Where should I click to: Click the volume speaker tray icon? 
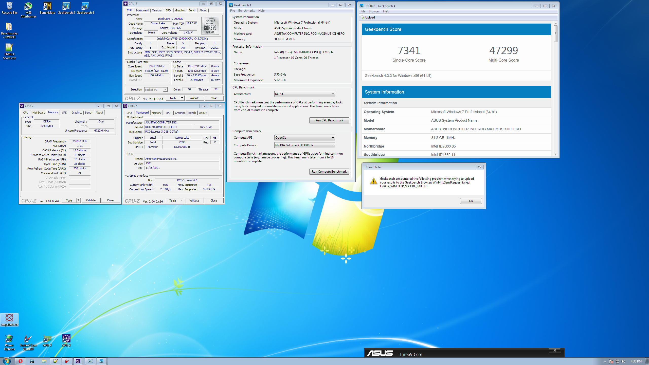pyautogui.click(x=623, y=361)
